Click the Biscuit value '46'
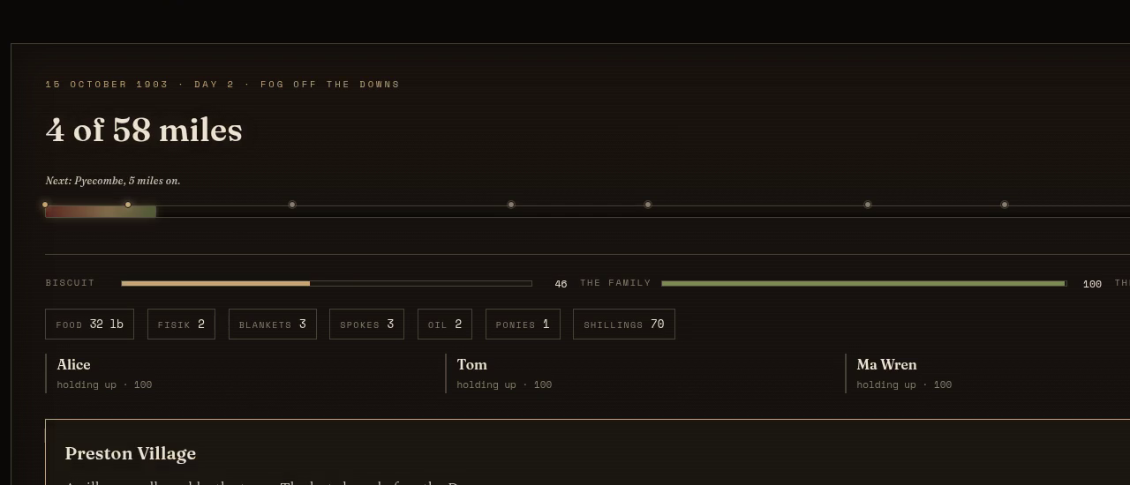This screenshot has height=485, width=1130. [561, 284]
